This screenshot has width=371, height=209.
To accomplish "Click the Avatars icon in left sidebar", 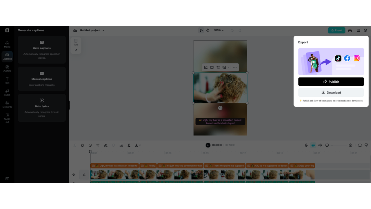I will [7, 69].
